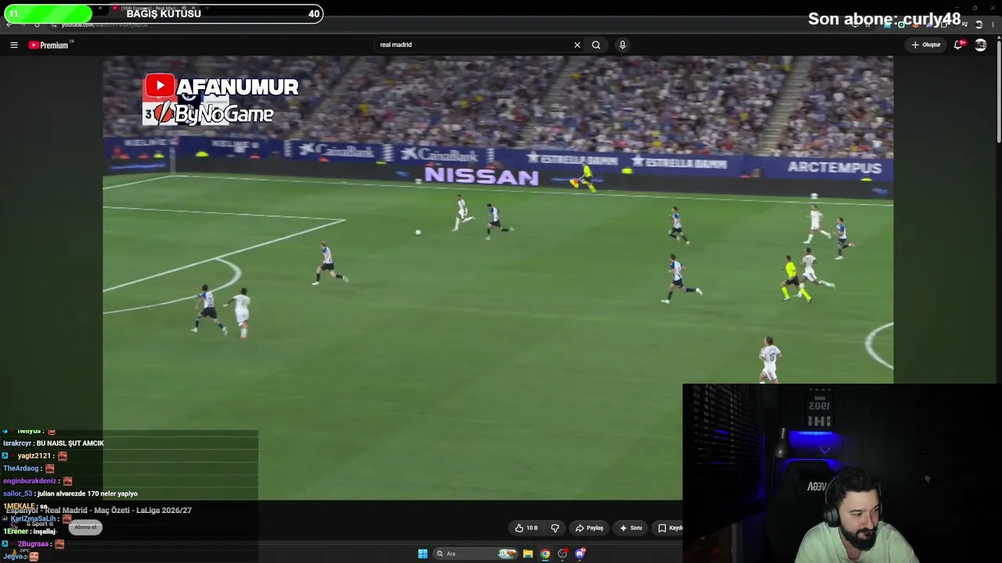Open the Oluştur create button

click(x=926, y=45)
